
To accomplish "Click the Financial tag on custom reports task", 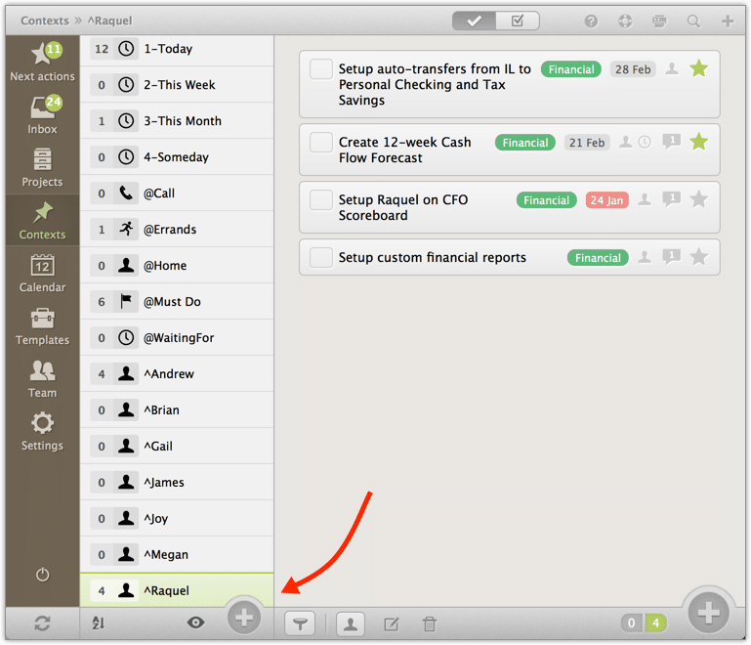I will pyautogui.click(x=598, y=258).
